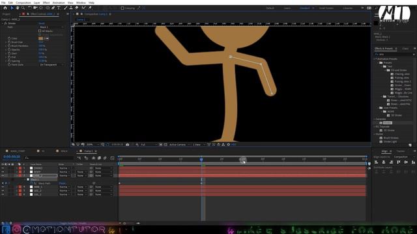Select the Eraser tool
417x234 pixels.
[x=77, y=8]
